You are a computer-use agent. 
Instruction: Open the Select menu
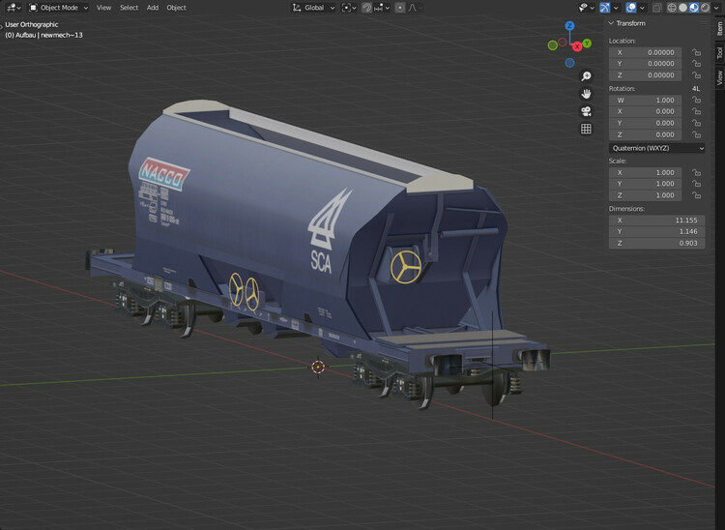click(x=129, y=8)
